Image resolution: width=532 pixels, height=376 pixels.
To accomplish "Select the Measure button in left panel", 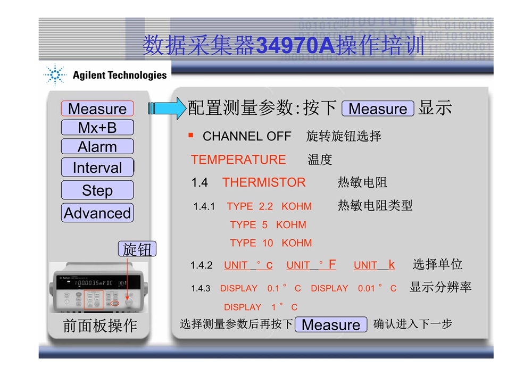I will 97,108.
